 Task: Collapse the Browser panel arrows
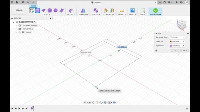point(12,18)
